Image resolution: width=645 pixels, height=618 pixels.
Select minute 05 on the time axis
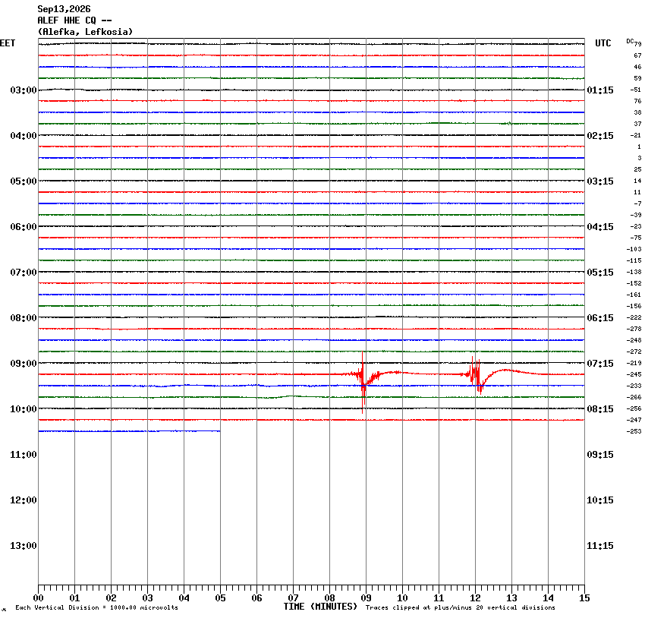tap(220, 598)
